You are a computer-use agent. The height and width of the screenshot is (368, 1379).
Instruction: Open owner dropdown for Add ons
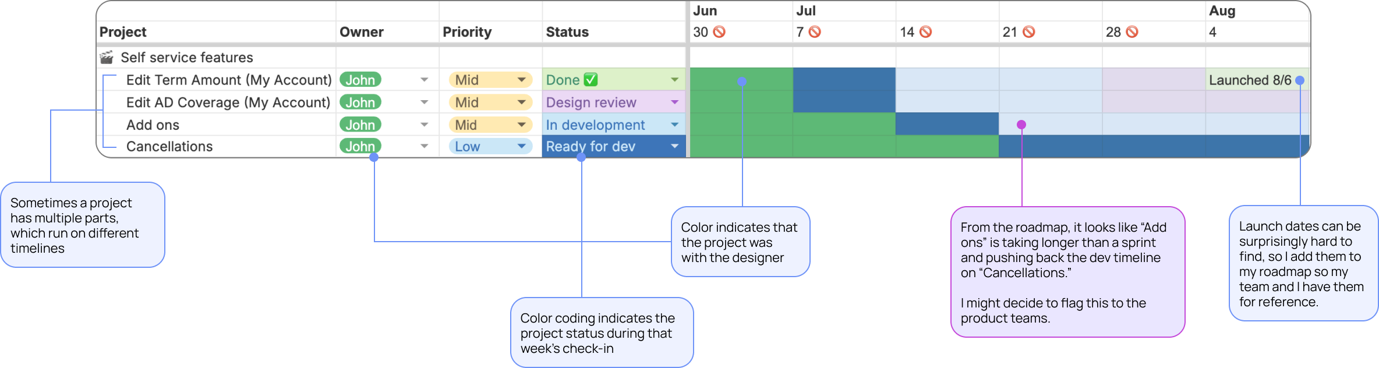(425, 125)
